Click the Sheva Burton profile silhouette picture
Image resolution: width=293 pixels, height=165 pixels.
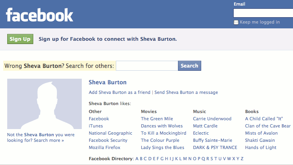point(44,104)
